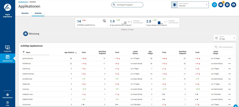Select WinRAR.exe application name

[x=27, y=64]
